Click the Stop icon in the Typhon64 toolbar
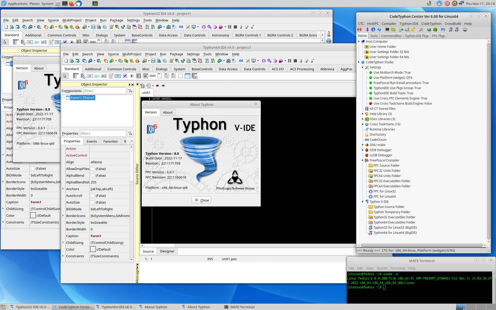The image size is (496, 310). 295,61
